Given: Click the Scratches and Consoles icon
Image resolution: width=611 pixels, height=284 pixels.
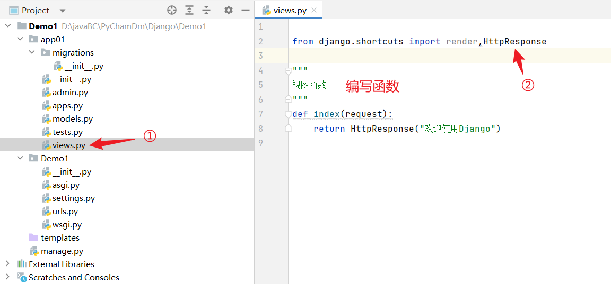Looking at the screenshot, I should (x=22, y=278).
